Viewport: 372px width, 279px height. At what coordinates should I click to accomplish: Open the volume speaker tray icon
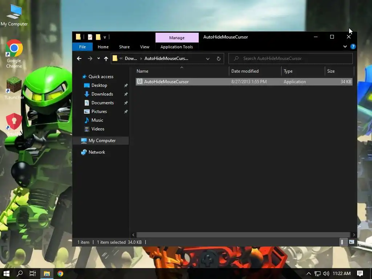pyautogui.click(x=326, y=274)
